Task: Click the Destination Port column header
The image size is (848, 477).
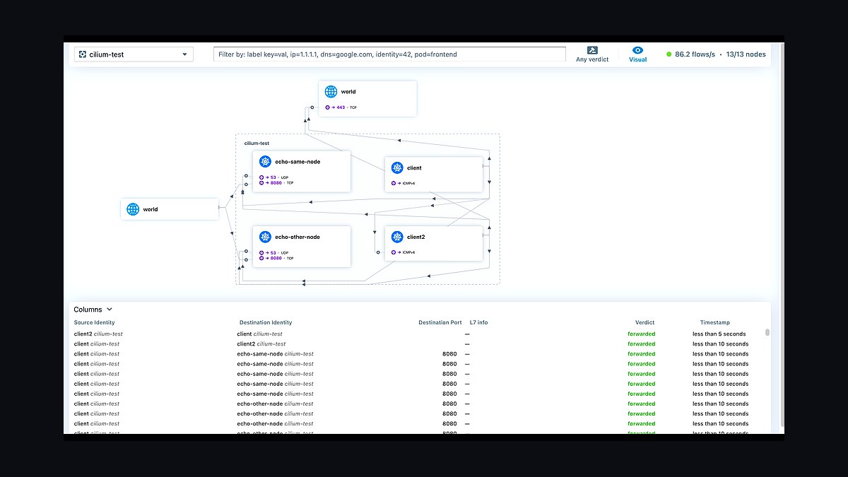Action: click(440, 323)
